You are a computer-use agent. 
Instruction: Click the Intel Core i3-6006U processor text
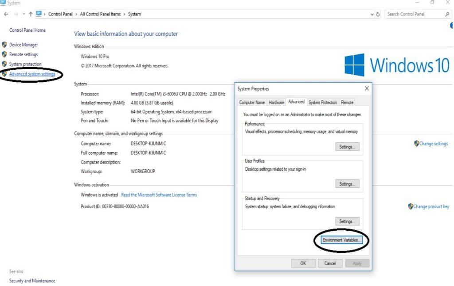click(178, 94)
